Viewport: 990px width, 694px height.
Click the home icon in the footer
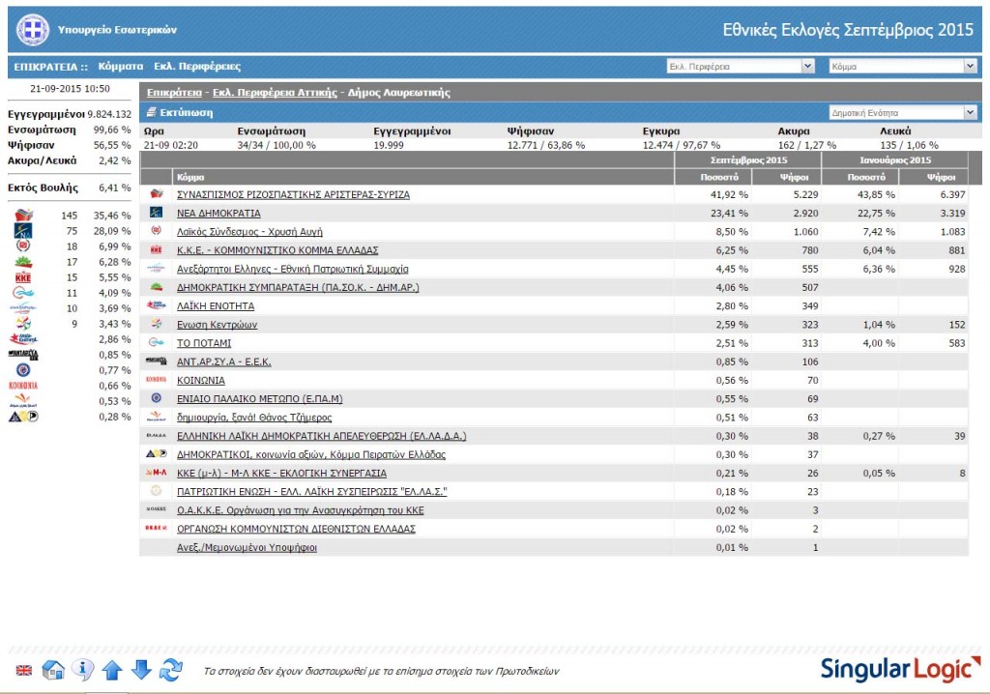[x=54, y=669]
